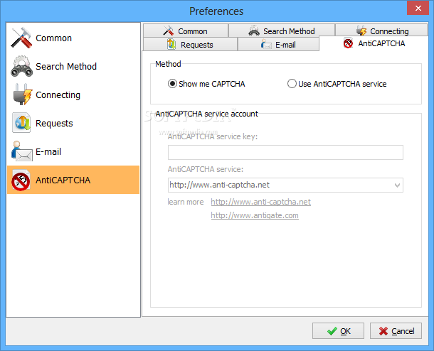This screenshot has width=434, height=351.
Task: Switch to the Common tab
Action: click(186, 31)
